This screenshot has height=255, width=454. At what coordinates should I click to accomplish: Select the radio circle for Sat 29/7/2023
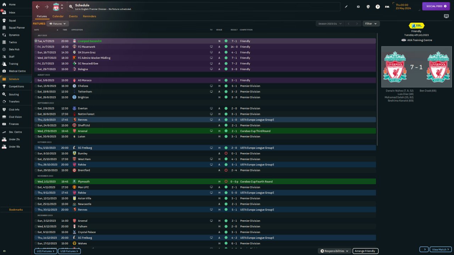pyautogui.click(x=36, y=69)
